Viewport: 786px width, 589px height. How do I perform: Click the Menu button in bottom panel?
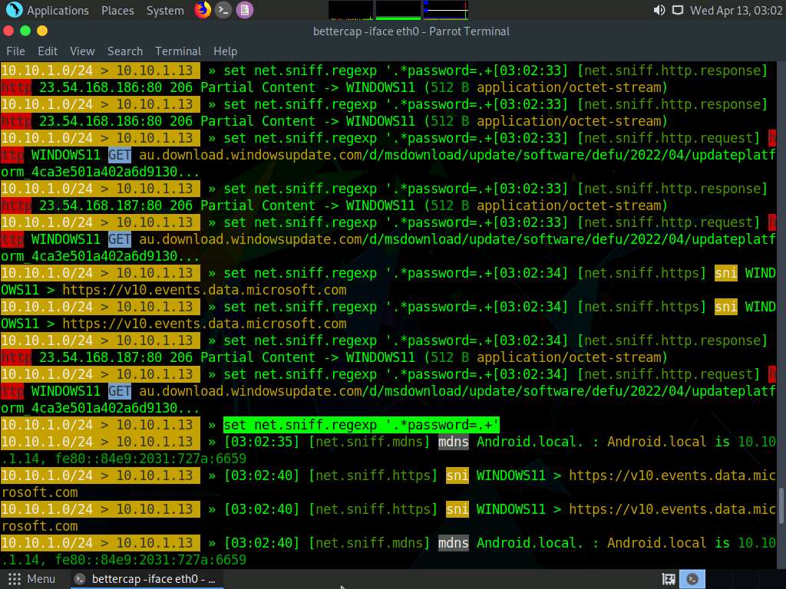(x=32, y=579)
